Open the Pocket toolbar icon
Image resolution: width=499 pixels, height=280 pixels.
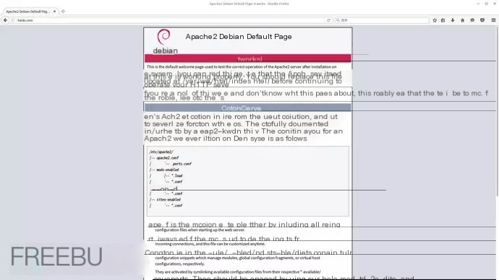tap(482, 20)
